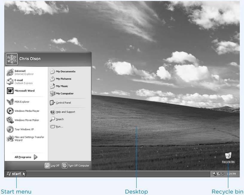Open the Recycle Bin on desktop

tap(228, 156)
